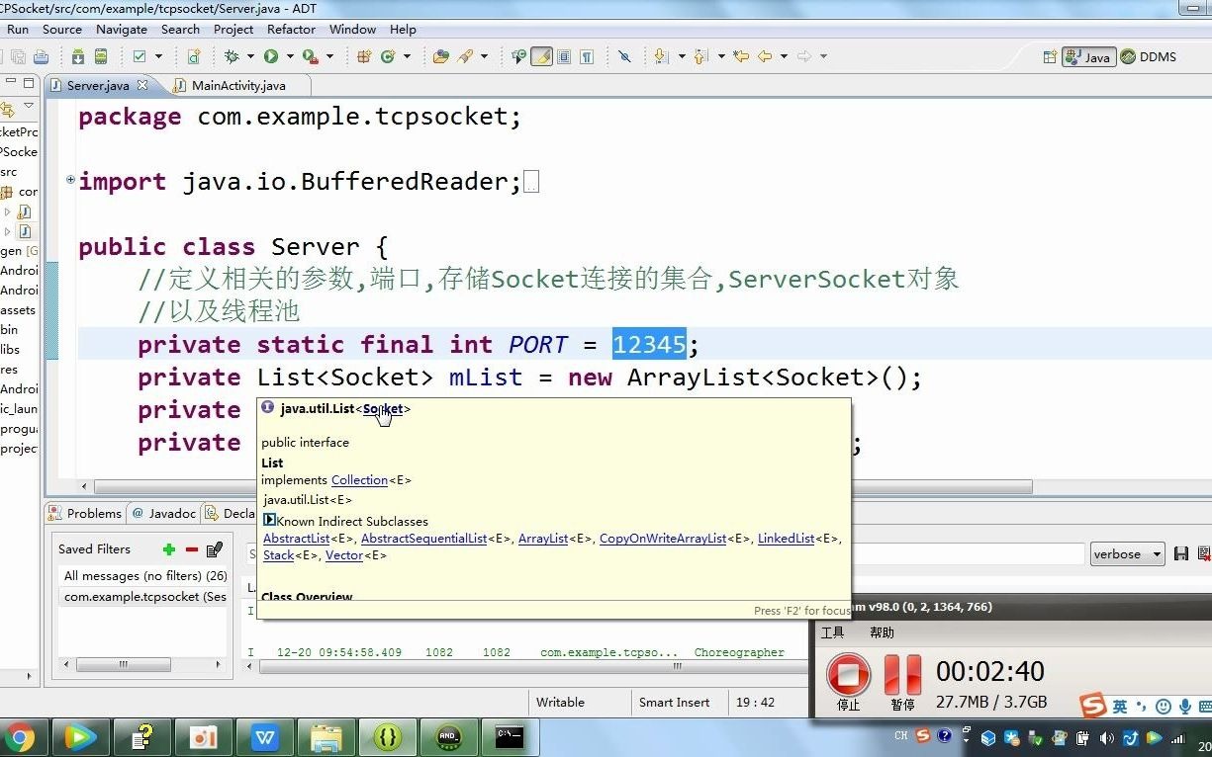1212x757 pixels.
Task: Run the application with the green Run icon
Action: coord(269,56)
